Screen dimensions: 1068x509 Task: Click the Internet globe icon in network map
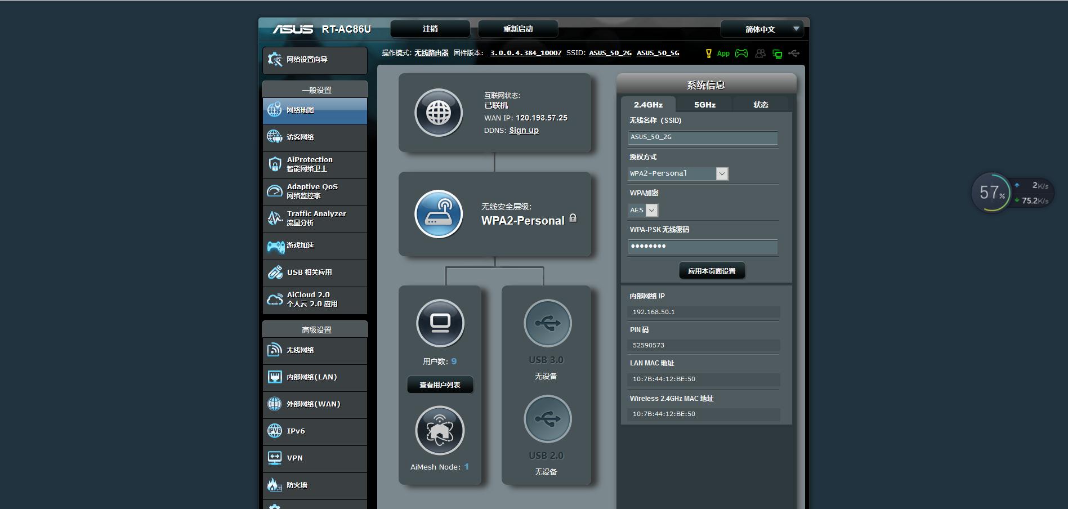click(x=439, y=113)
